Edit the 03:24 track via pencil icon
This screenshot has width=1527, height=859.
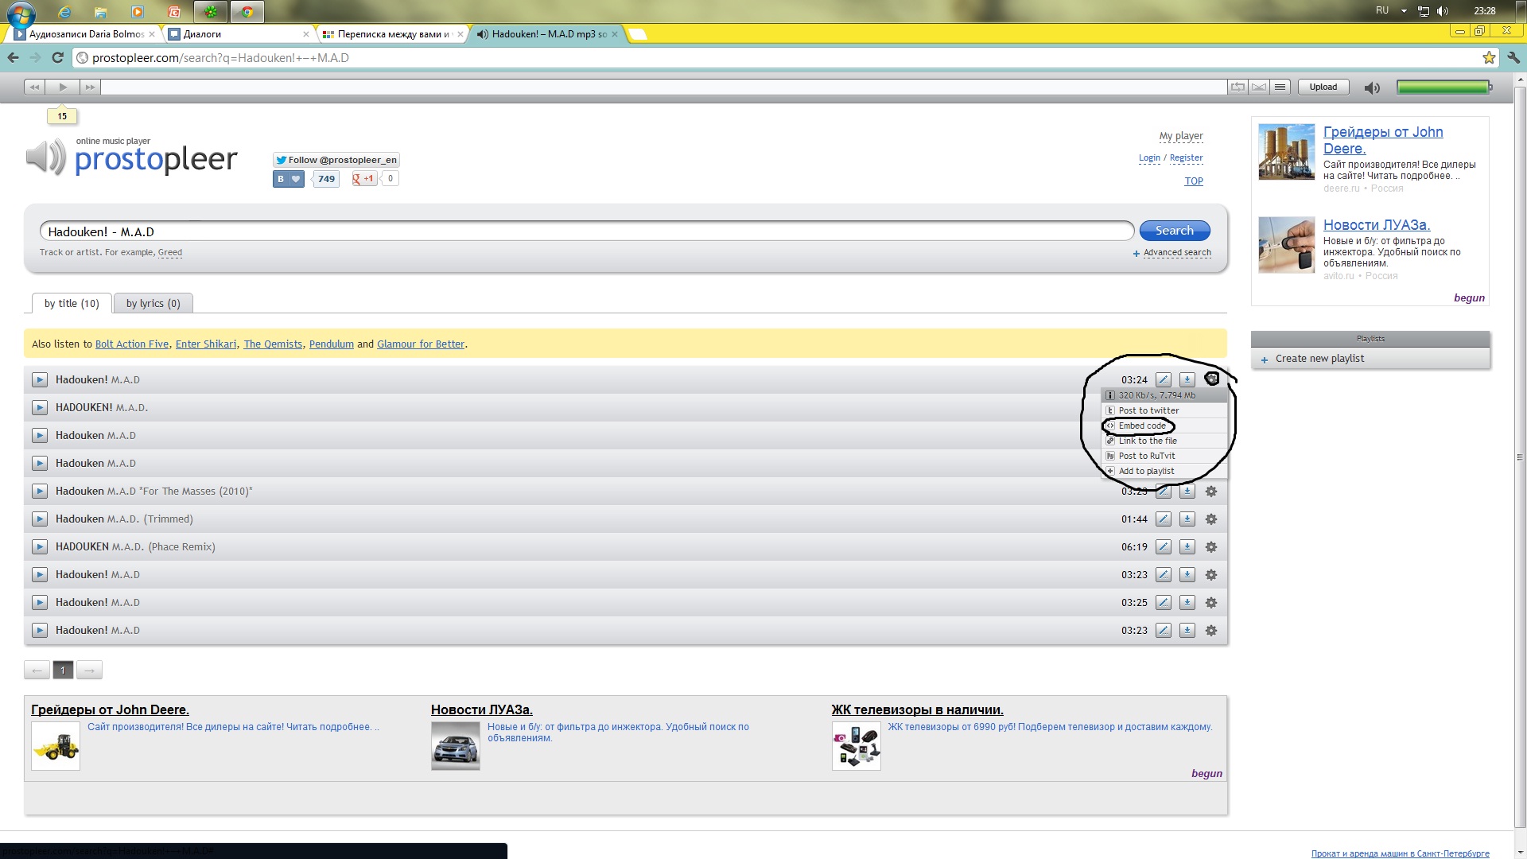click(1163, 380)
